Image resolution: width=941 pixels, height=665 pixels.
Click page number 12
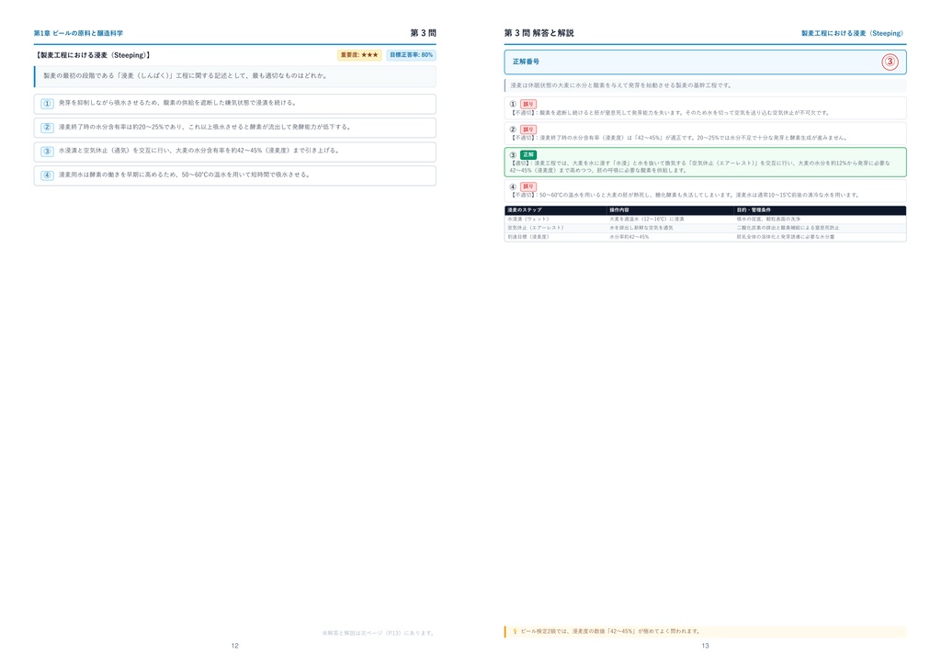(234, 646)
